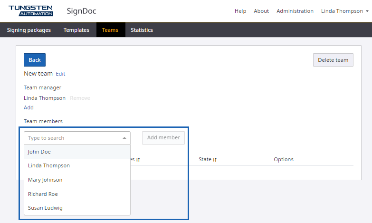This screenshot has height=223, width=372.
Task: Choose Linda Thompson in the dropdown options
Action: 49,165
